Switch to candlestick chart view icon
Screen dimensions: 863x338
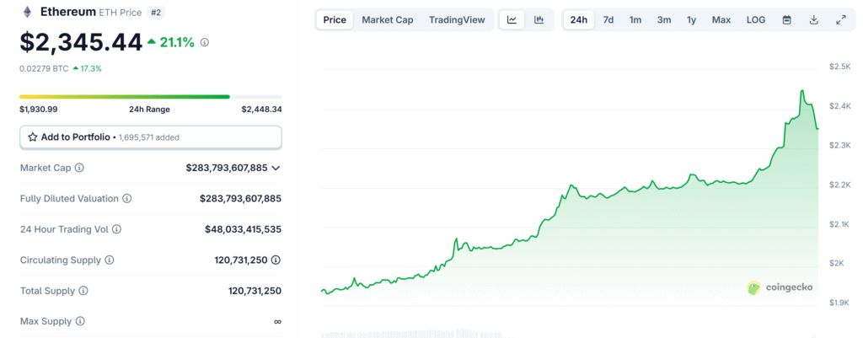tap(539, 19)
